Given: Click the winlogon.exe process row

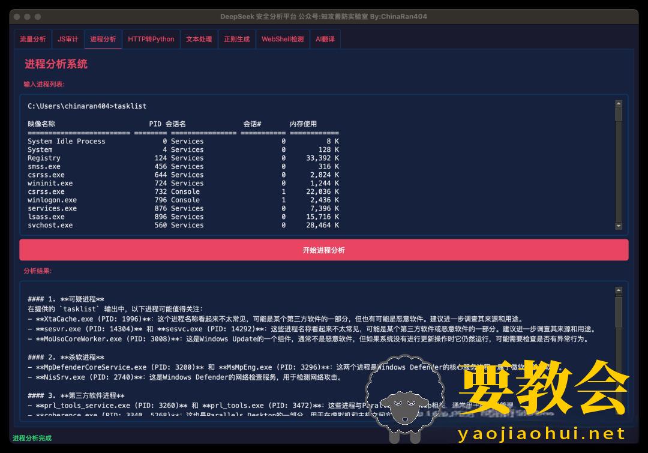Looking at the screenshot, I should point(184,200).
